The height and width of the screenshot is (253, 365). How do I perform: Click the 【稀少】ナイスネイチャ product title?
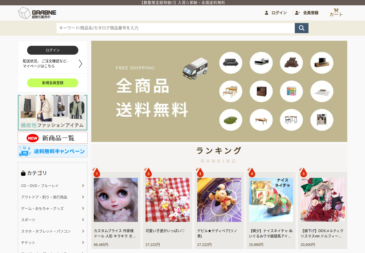coord(271,233)
